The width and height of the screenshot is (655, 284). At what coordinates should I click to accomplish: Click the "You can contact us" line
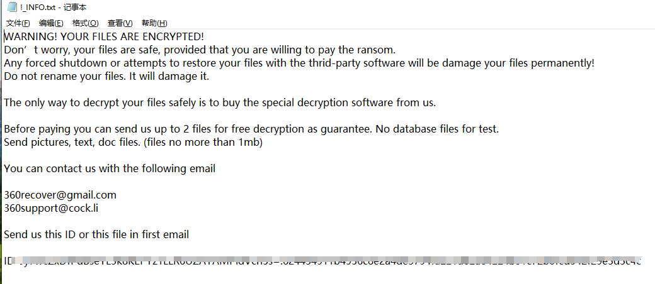[110, 168]
